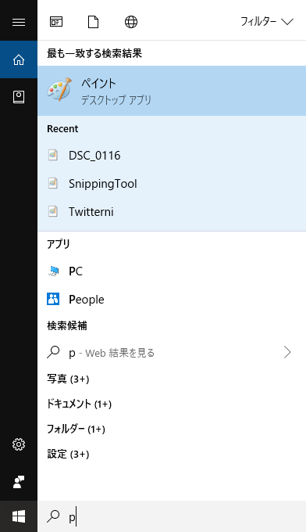This screenshot has width=306, height=532.
Task: Filter results by Web globe icon
Action: click(x=131, y=22)
